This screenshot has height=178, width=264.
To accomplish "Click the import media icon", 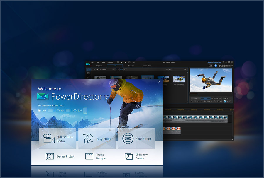I will 94,69.
